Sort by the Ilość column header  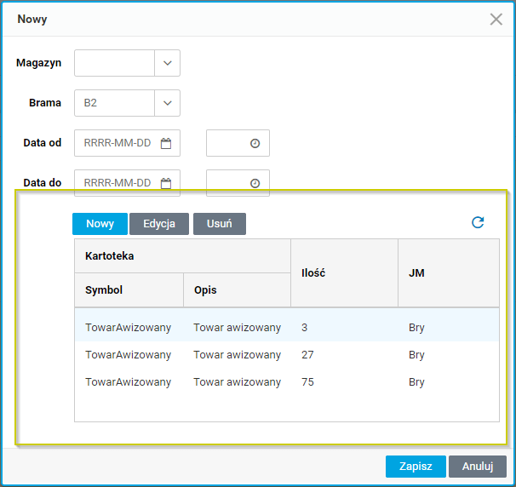pyautogui.click(x=344, y=273)
